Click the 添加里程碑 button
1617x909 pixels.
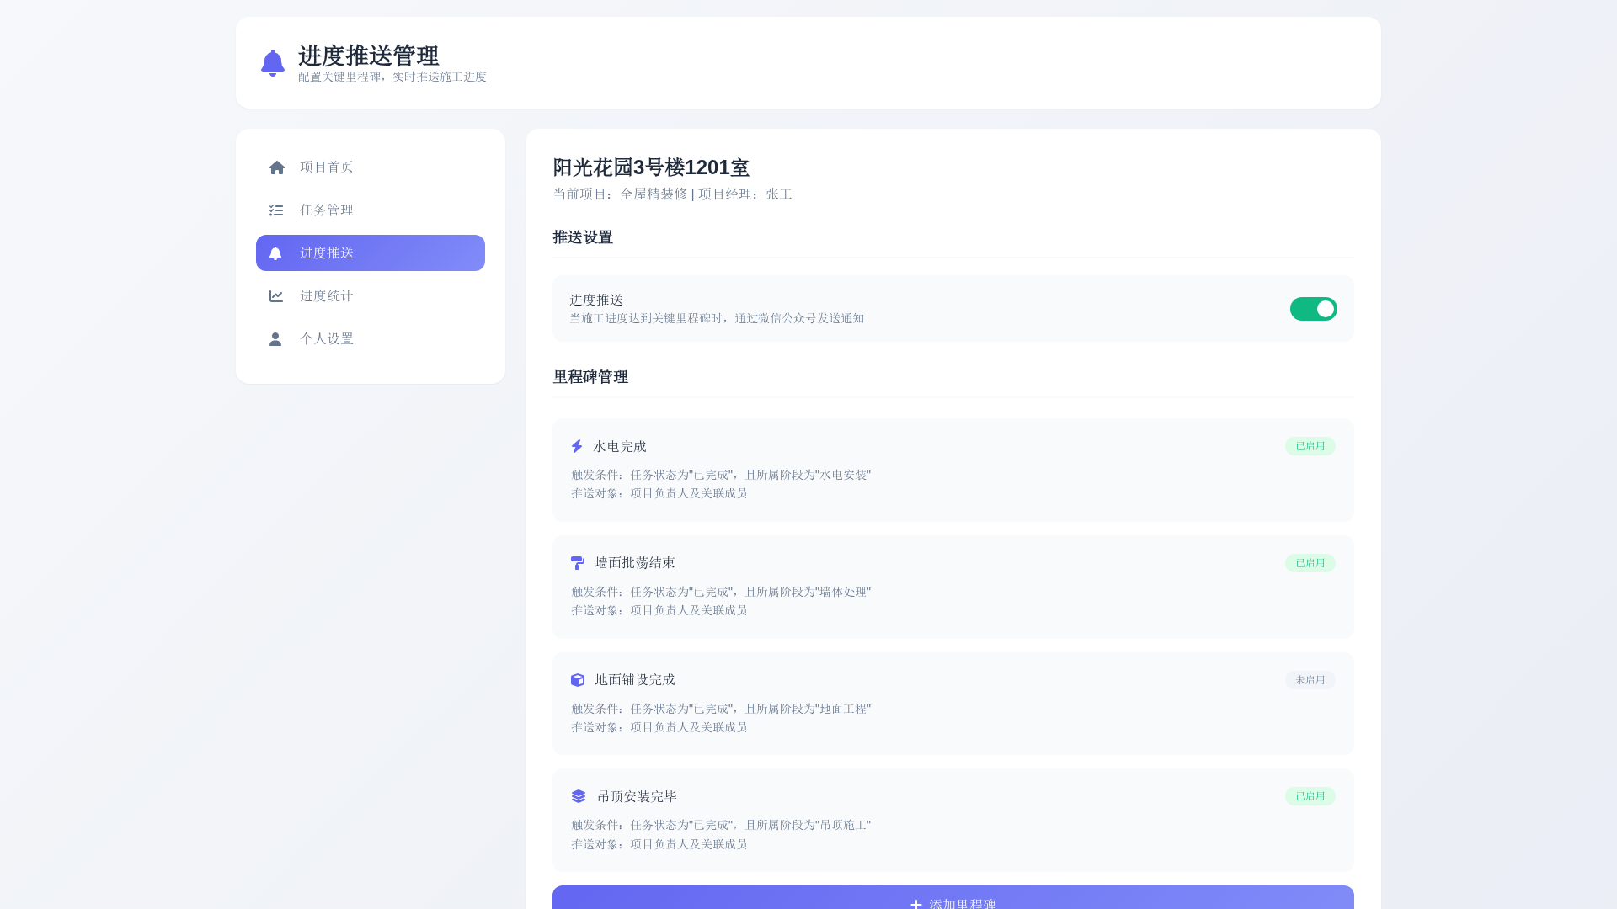pos(952,902)
